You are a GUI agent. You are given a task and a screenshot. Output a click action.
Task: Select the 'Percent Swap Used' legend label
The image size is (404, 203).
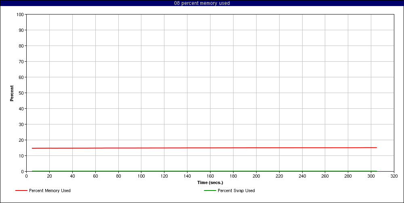[x=236, y=191]
